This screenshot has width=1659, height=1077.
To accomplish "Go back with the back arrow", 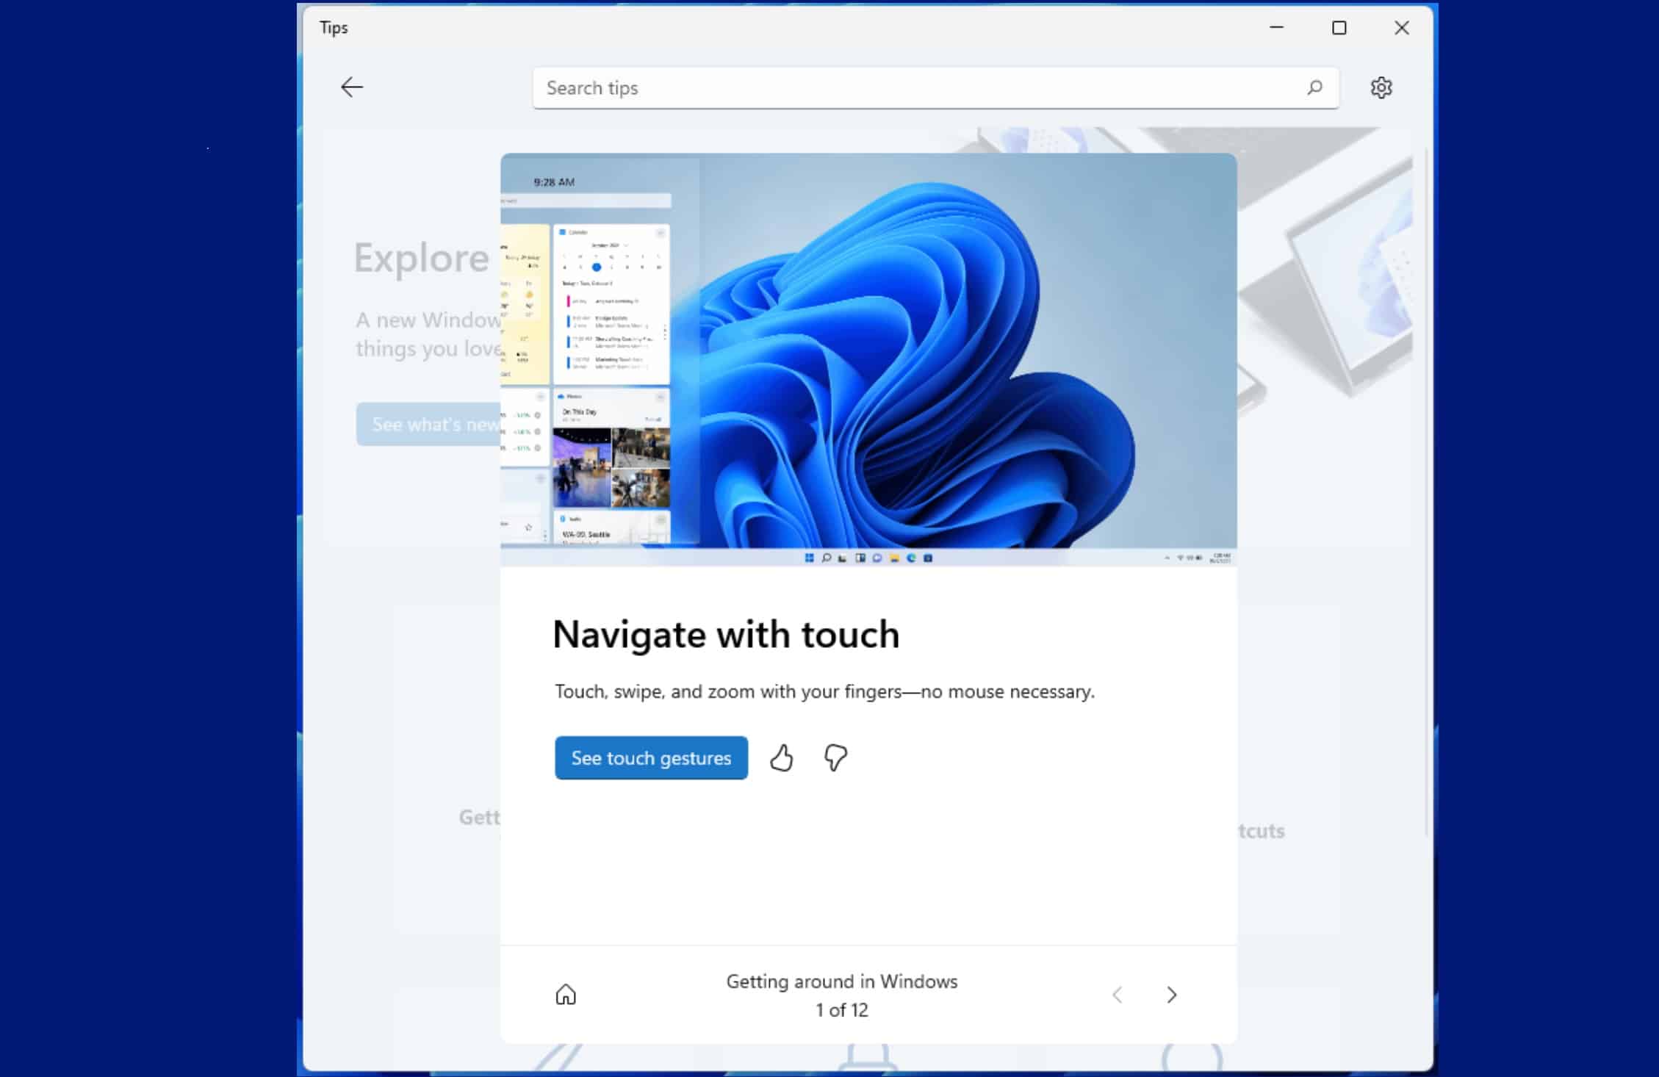I will [352, 87].
